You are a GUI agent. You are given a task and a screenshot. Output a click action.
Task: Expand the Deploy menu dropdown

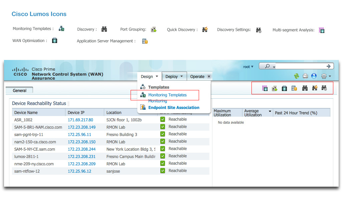pos(174,77)
